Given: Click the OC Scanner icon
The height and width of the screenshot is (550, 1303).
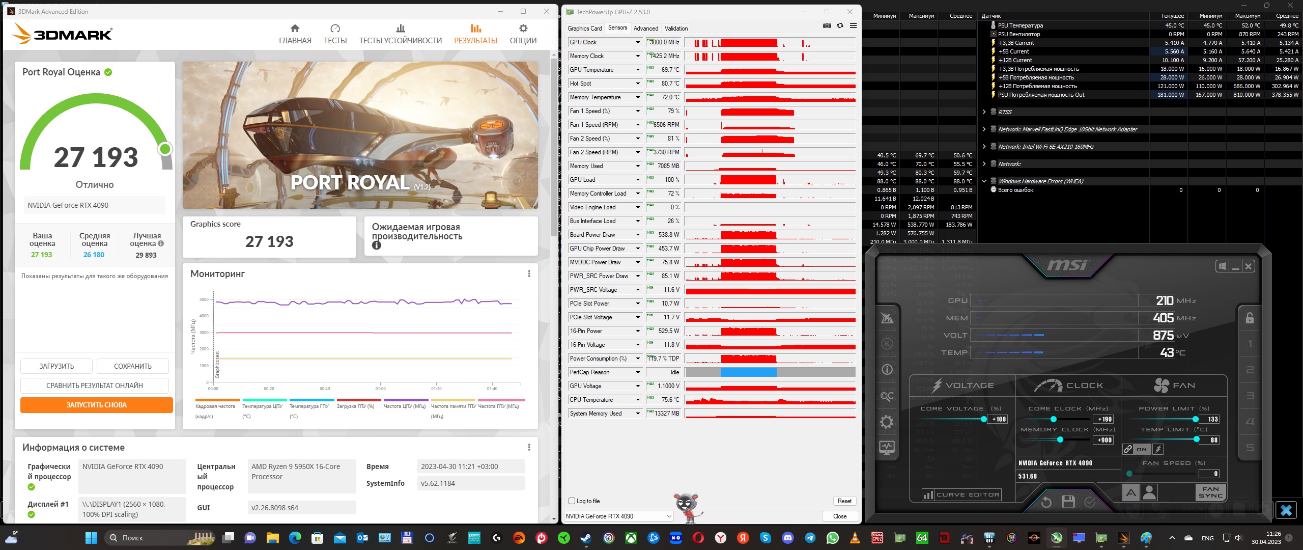Looking at the screenshot, I should [887, 396].
